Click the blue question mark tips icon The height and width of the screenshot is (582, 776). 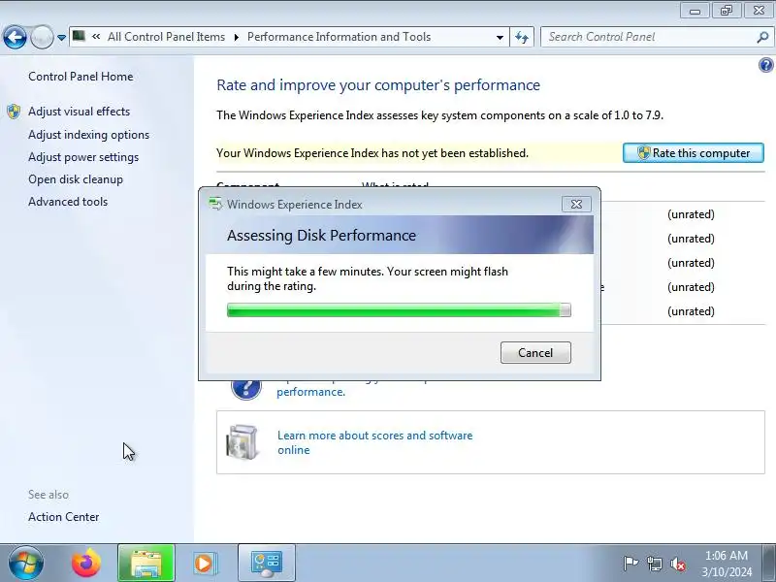point(246,387)
